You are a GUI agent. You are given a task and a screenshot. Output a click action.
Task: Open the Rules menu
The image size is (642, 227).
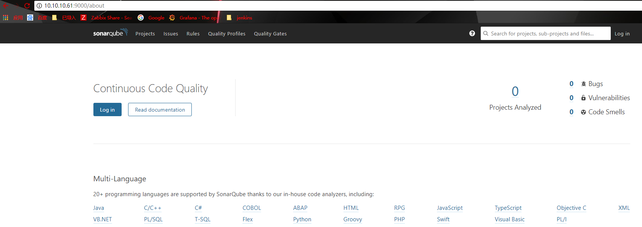(193, 34)
